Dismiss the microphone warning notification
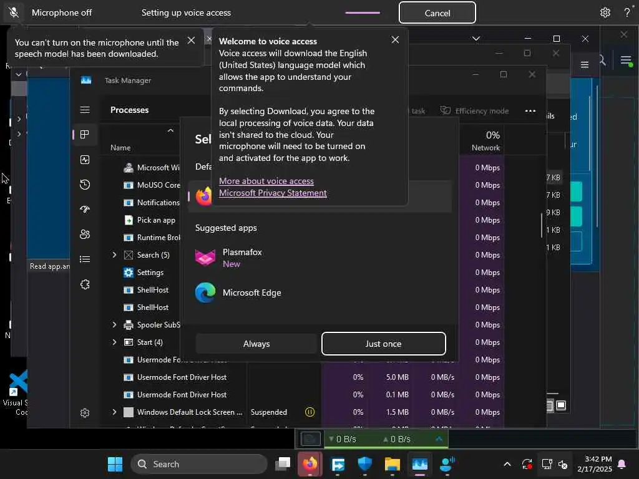Screen dimensions: 639x479 tap(191, 41)
